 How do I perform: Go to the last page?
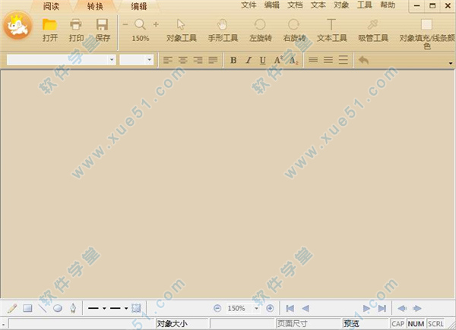click(x=382, y=308)
